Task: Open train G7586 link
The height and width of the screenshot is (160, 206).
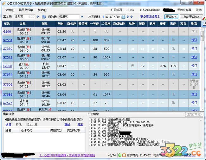Action: [x=8, y=95]
